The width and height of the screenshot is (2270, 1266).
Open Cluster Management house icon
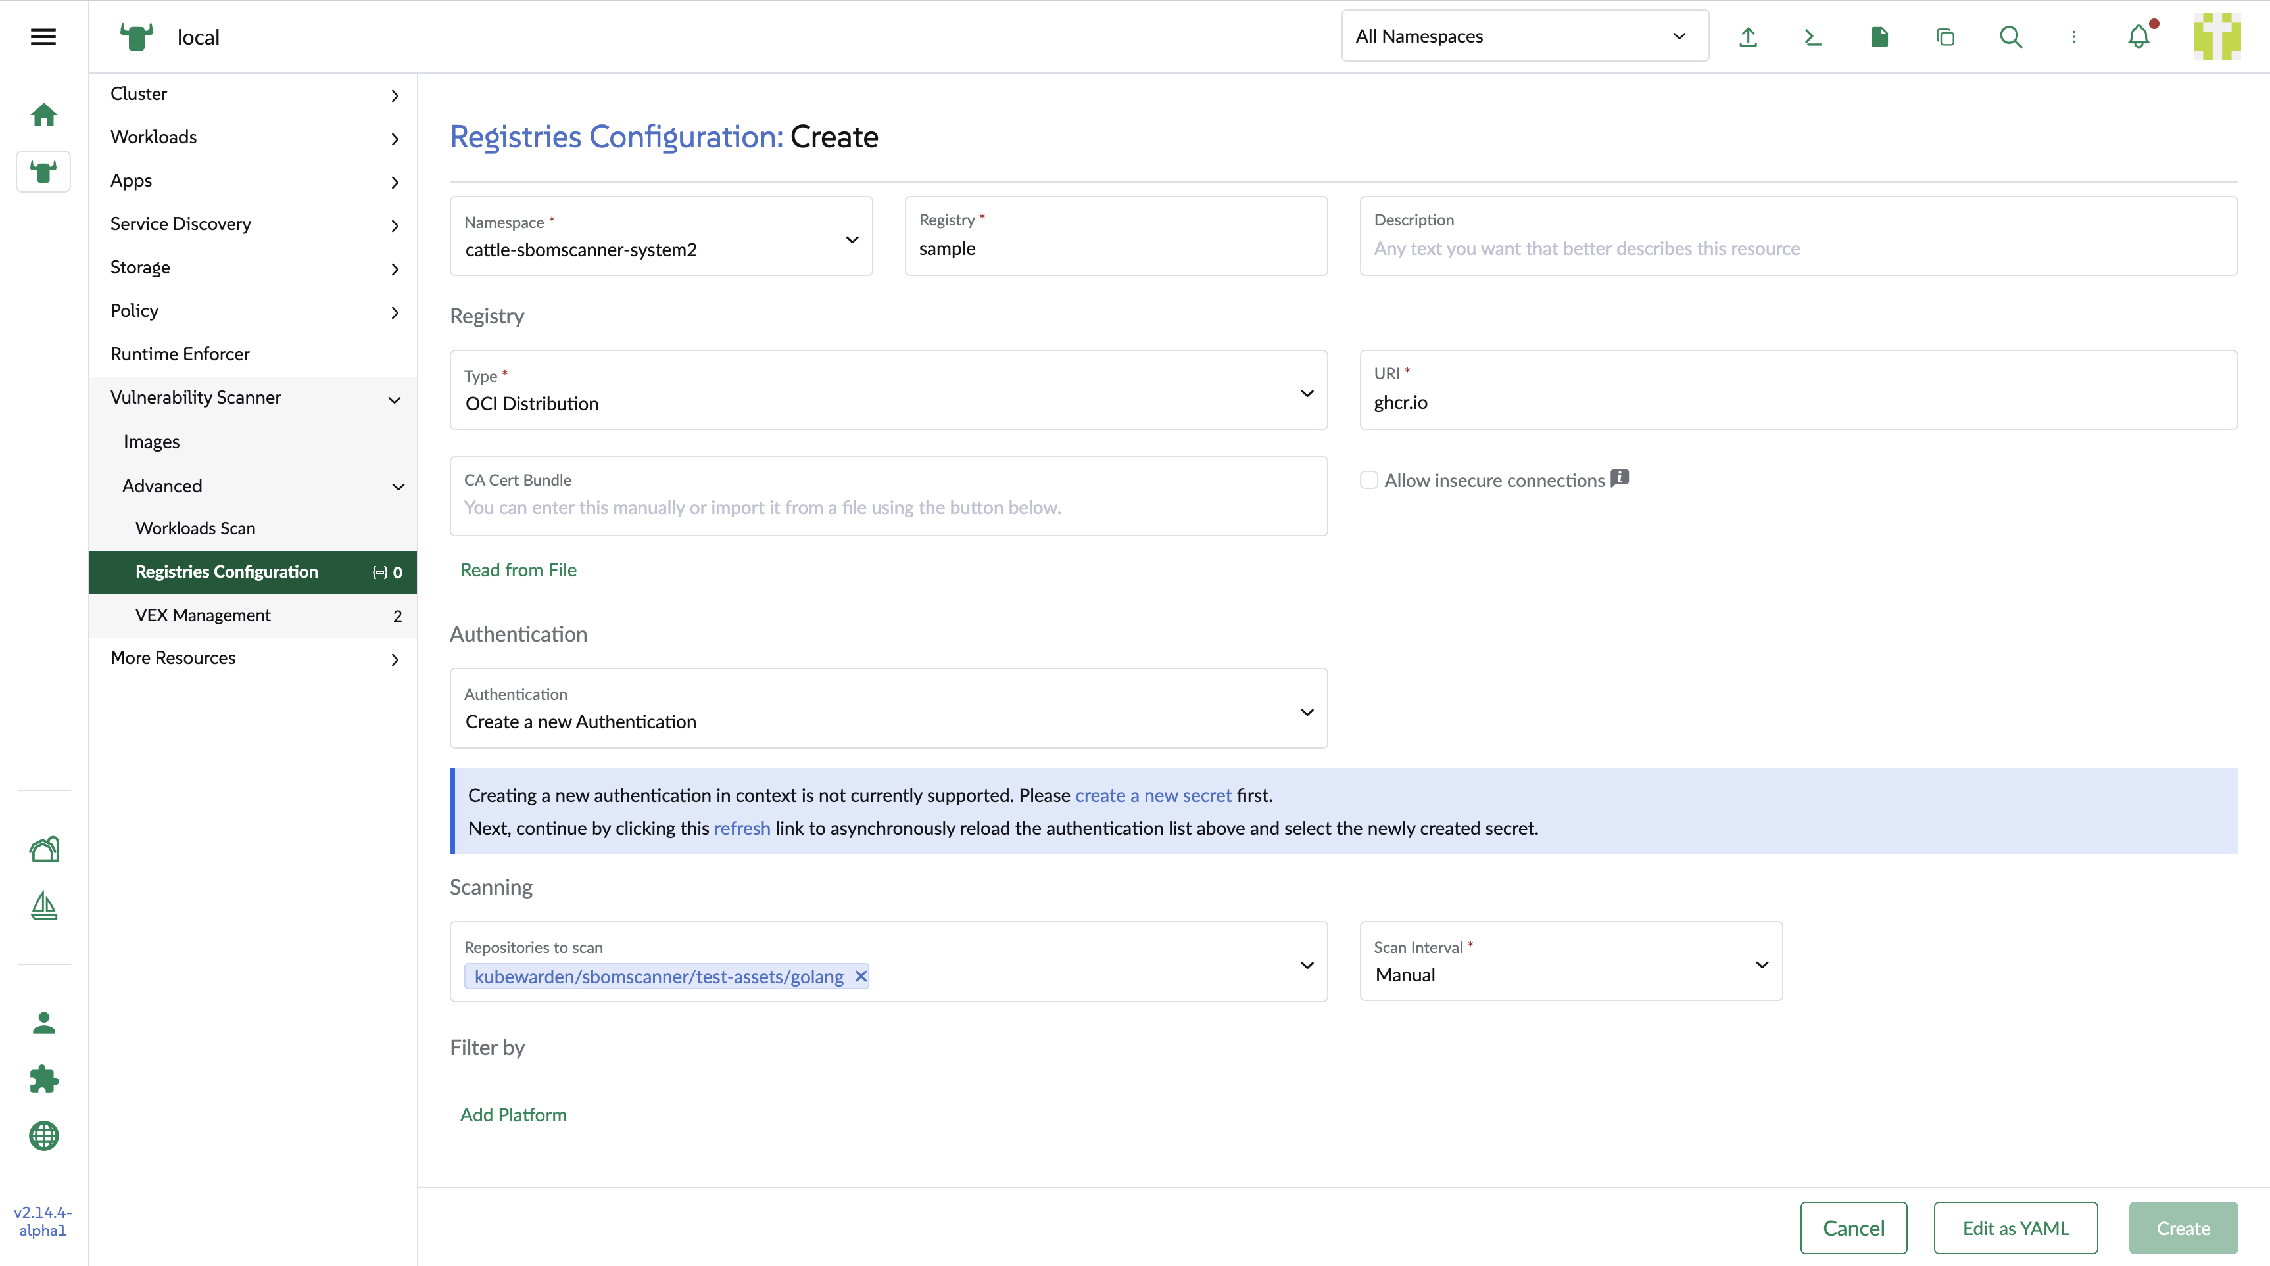44,849
